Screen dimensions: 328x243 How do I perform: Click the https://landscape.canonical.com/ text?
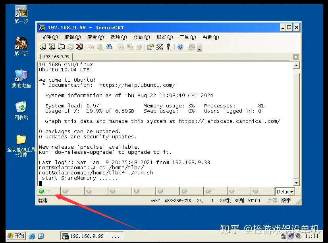pyautogui.click(x=230, y=121)
